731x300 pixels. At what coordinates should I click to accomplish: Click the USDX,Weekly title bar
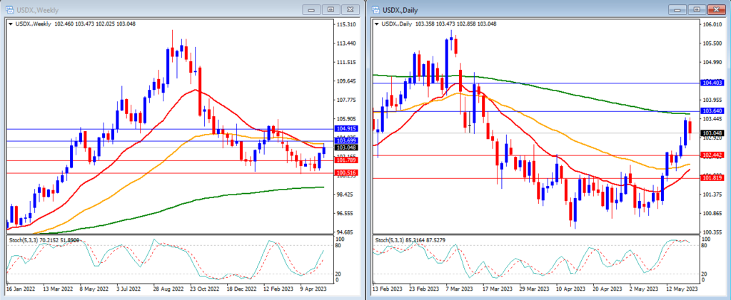coord(143,10)
